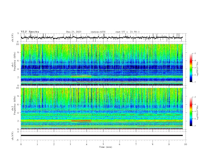Click the "10" frequency tick of ch.1
This screenshot has height=162, width=209.
click(18, 44)
